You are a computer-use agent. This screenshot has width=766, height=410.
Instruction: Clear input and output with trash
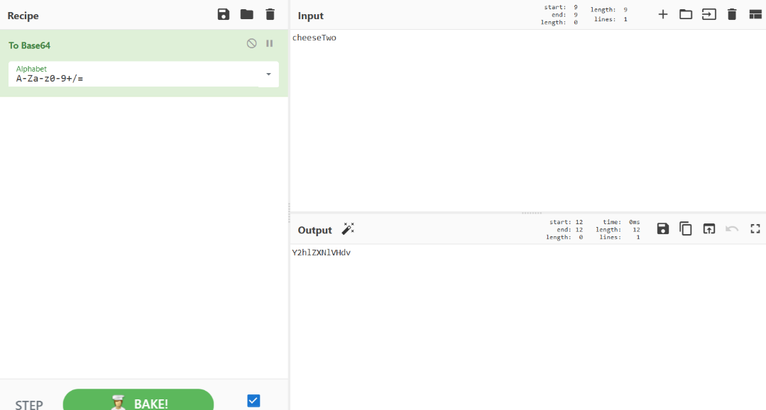[732, 14]
